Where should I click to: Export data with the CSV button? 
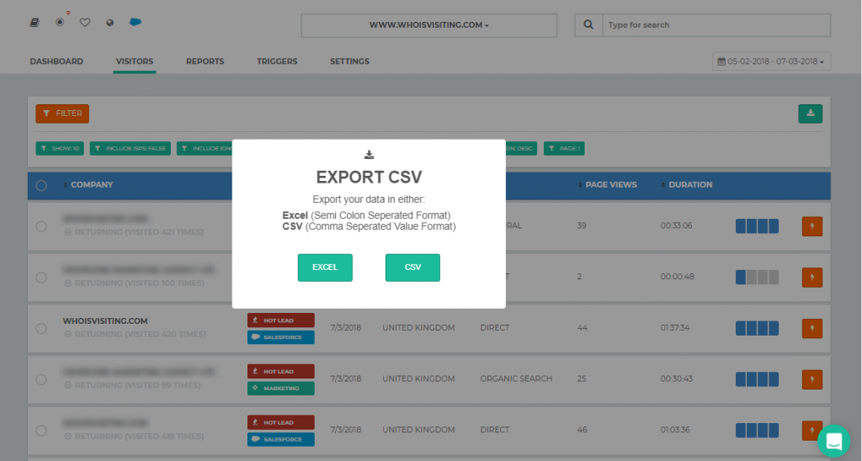(412, 268)
